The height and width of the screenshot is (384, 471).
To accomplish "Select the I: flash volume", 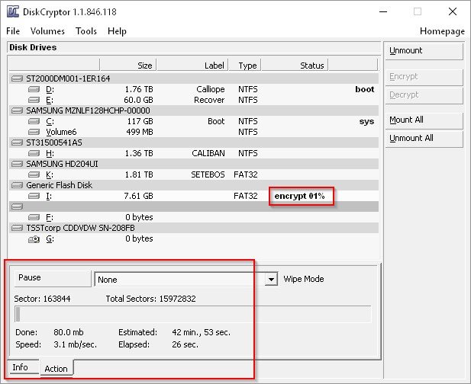I will [194, 196].
